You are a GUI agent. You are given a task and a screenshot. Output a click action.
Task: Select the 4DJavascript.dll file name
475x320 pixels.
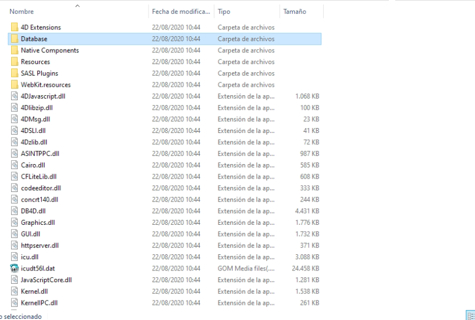coord(43,96)
